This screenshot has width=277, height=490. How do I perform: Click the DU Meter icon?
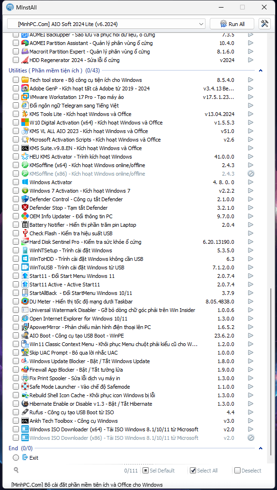25,302
